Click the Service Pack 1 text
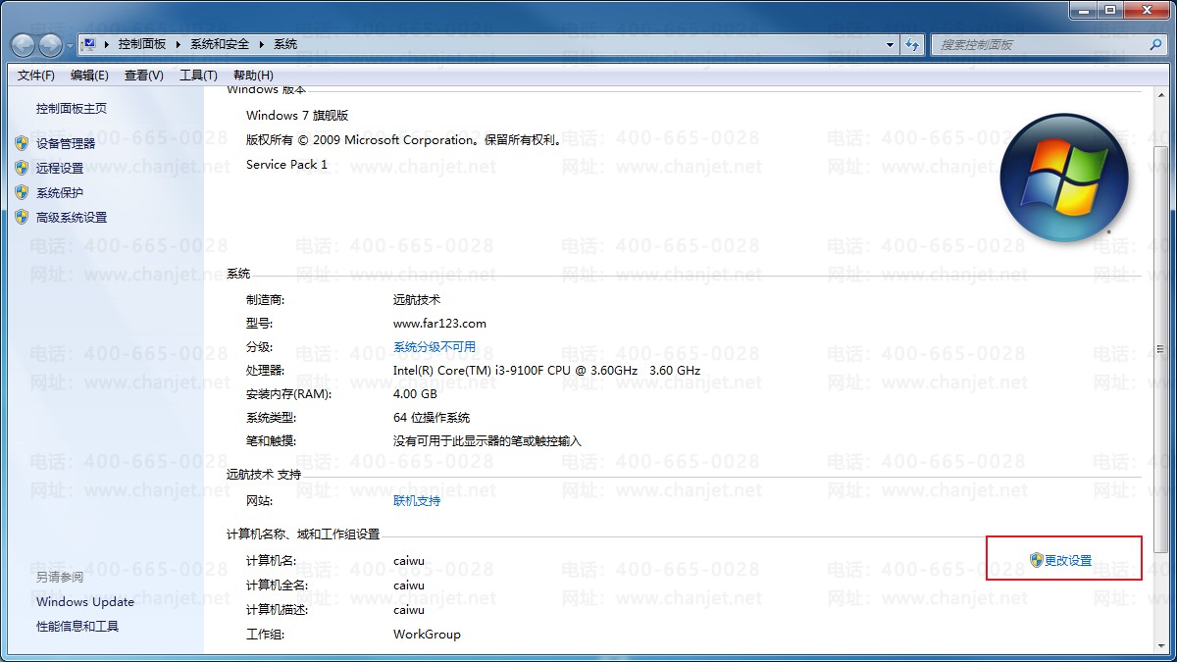This screenshot has width=1177, height=662. point(286,165)
